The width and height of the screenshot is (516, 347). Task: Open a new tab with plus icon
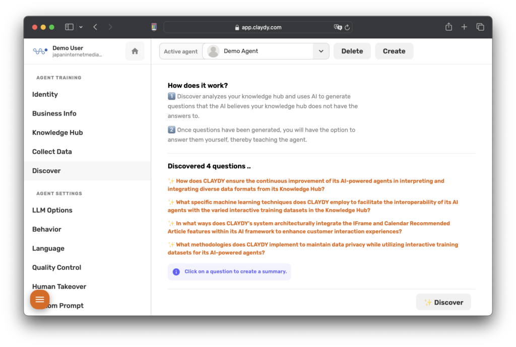pyautogui.click(x=464, y=27)
